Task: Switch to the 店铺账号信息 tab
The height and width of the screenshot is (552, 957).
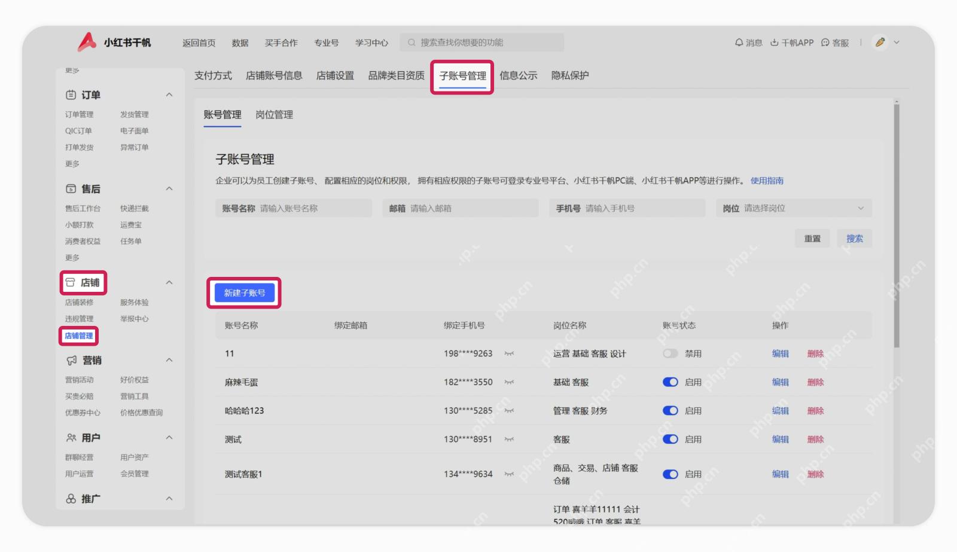Action: (x=274, y=75)
